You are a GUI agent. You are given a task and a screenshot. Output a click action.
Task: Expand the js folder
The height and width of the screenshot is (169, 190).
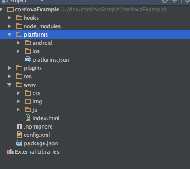[18, 110]
